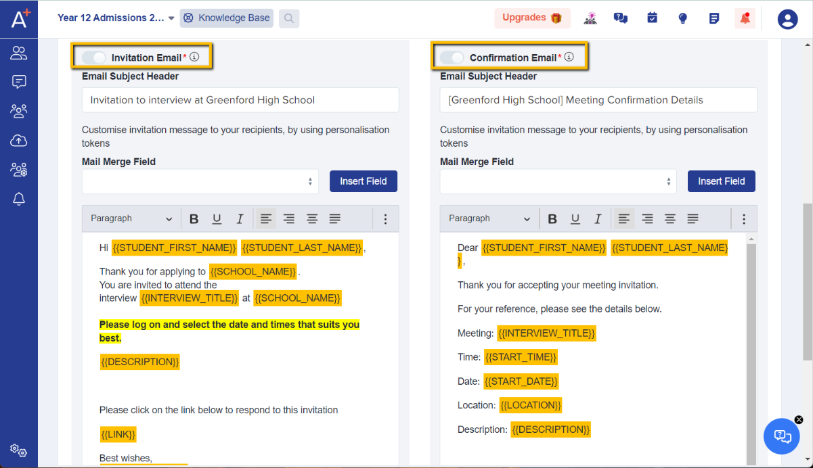
Task: Open the bell icon in left sidebar
Action: (19, 199)
